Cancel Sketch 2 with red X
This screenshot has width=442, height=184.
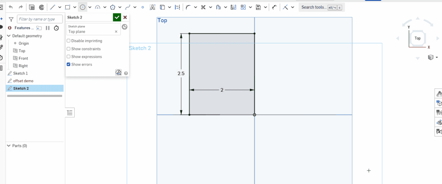(125, 17)
